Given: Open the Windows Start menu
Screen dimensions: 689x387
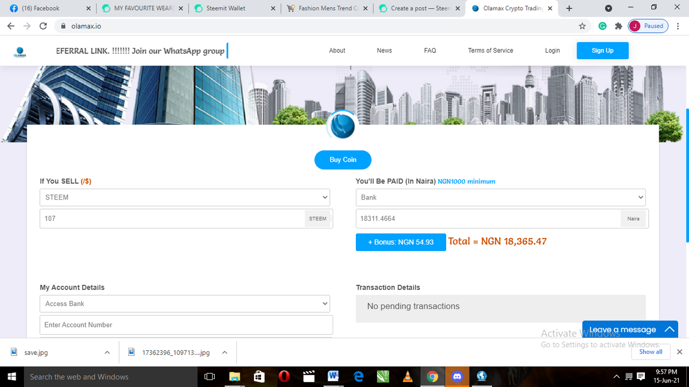Looking at the screenshot, I should point(11,377).
